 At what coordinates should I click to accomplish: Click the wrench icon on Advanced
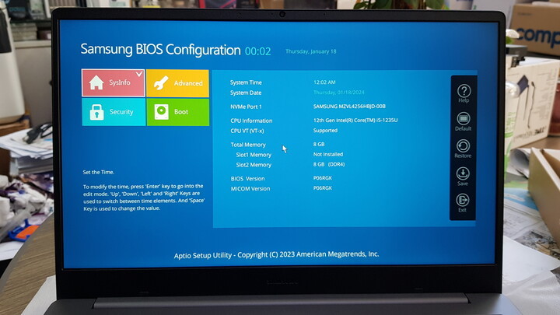(161, 83)
